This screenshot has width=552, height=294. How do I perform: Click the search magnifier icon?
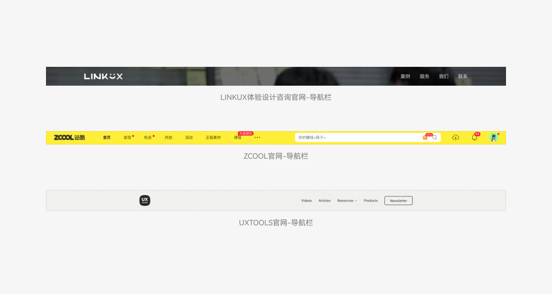pos(435,137)
